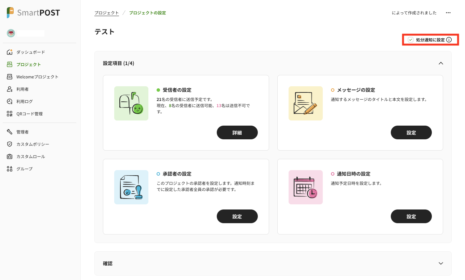Click the プロジェクト breadcrumb link
The height and width of the screenshot is (280, 465).
[x=107, y=13]
